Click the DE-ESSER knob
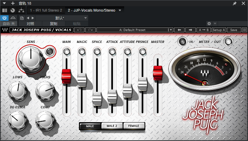Screen dimensions: 248x141 click(18, 121)
